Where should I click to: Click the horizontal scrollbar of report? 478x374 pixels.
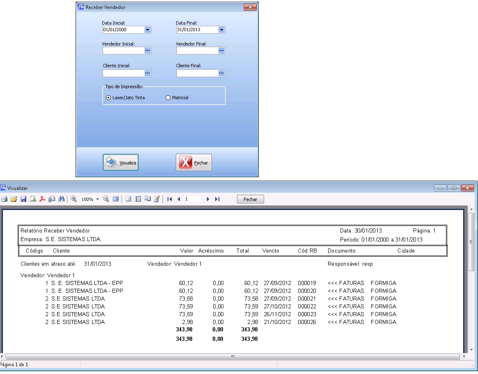click(233, 356)
